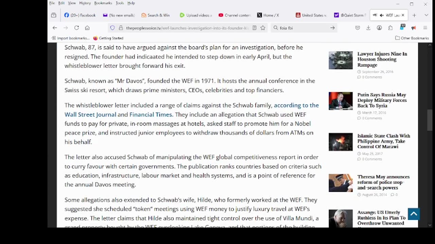Switch to the Home / X tab
This screenshot has width=435, height=244.
[273, 15]
